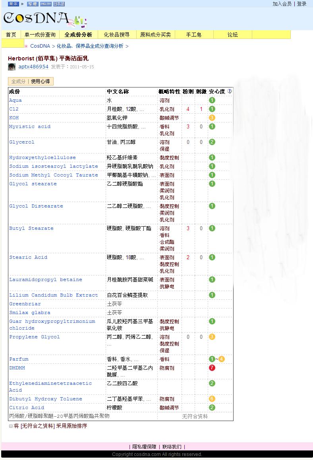This screenshot has width=313, height=460.
Task: Click CosDNA breadcrumb link
Action: click(x=40, y=46)
